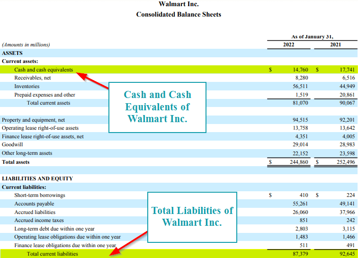The width and height of the screenshot is (358, 258).
Task: Click the 'As of January 31,' column header
Action: [x=312, y=37]
